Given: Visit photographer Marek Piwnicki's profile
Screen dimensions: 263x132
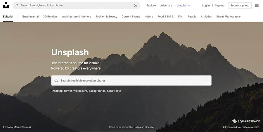Looking at the screenshot, I should click(22, 127).
